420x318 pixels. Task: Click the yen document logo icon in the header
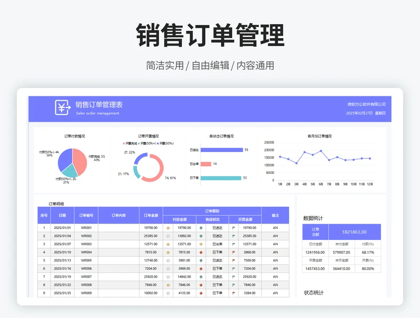[62, 107]
